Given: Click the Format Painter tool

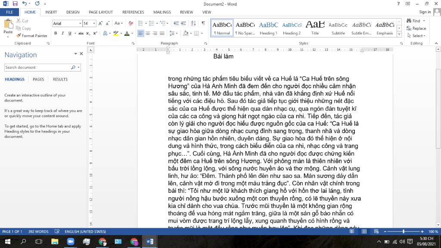Looking at the screenshot, I should [x=31, y=36].
